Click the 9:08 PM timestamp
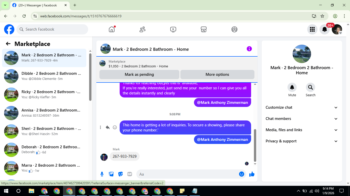Image resolution: width=350 pixels, height=196 pixels. 175,114
